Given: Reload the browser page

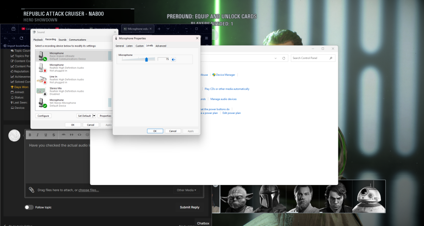Looking at the screenshot, I should 21,38.
